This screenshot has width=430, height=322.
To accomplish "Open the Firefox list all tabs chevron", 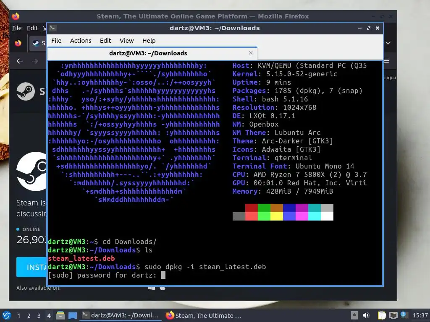I will [388, 43].
